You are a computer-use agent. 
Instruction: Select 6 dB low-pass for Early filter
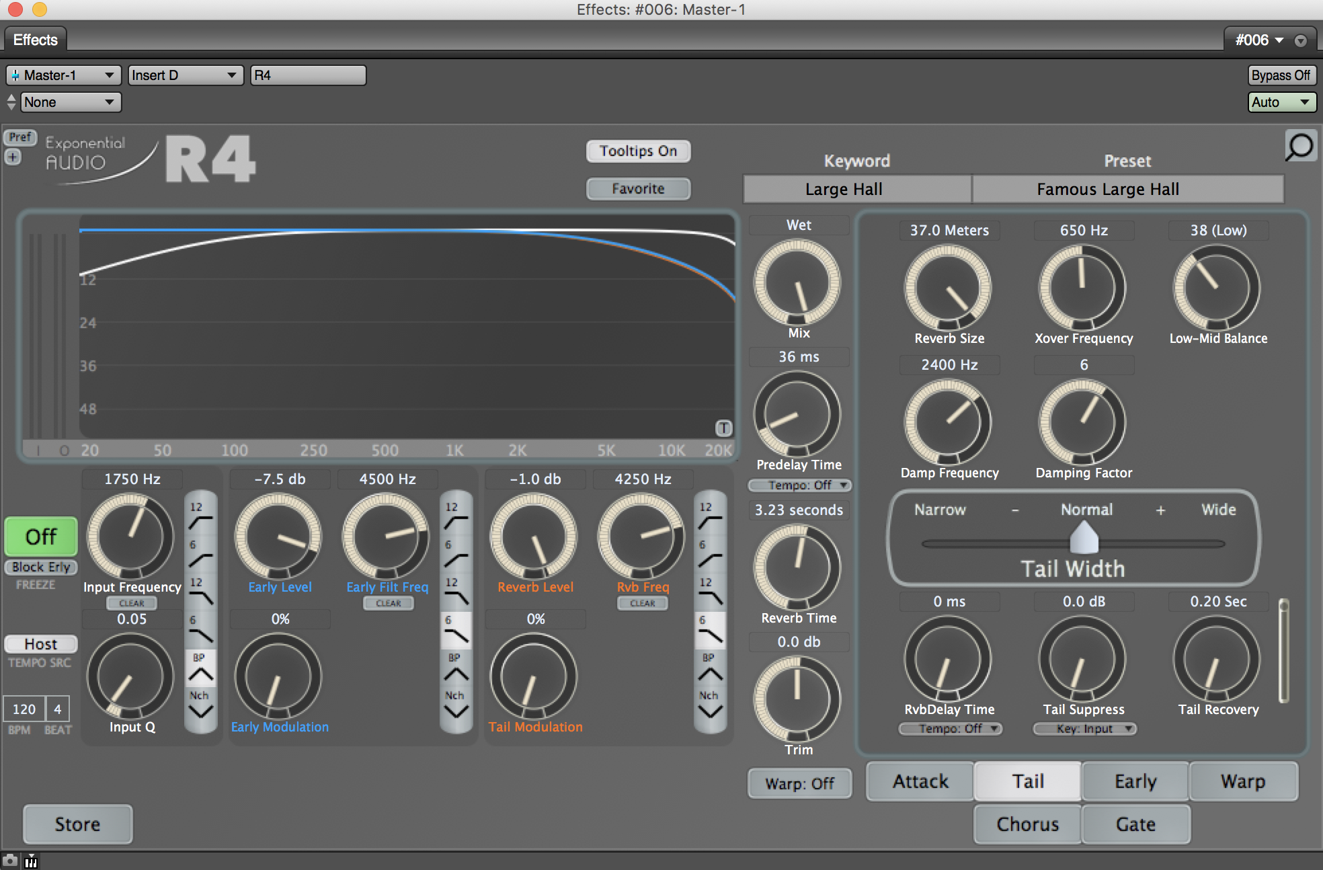456,629
